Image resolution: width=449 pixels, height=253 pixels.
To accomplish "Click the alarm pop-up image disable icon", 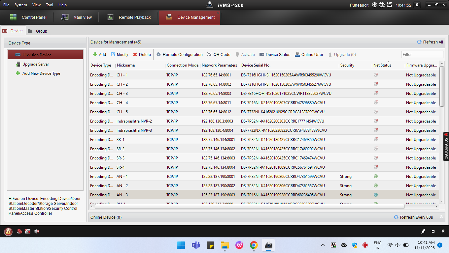I will point(28,232).
